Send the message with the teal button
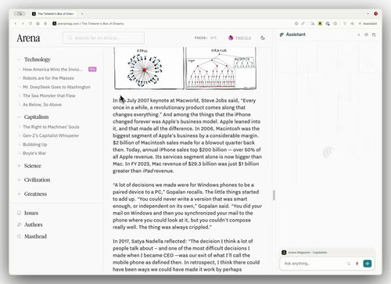The width and height of the screenshot is (391, 284). click(x=368, y=264)
